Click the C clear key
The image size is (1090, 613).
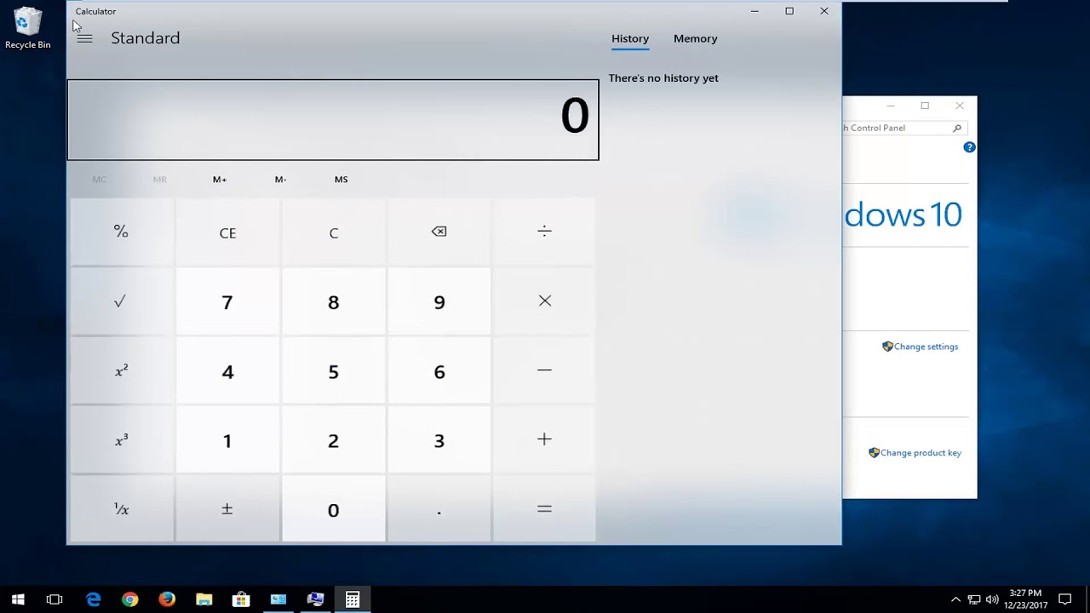333,232
